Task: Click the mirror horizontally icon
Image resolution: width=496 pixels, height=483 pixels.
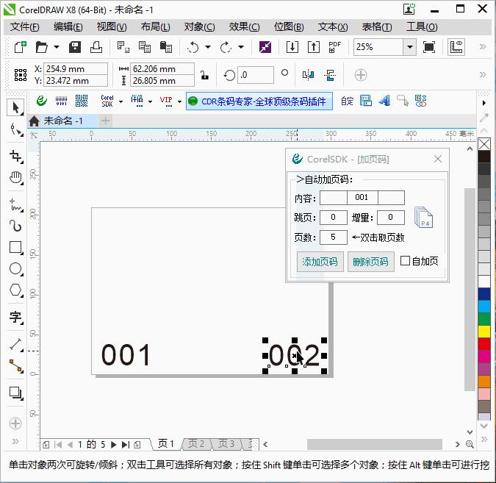Action: coord(308,75)
